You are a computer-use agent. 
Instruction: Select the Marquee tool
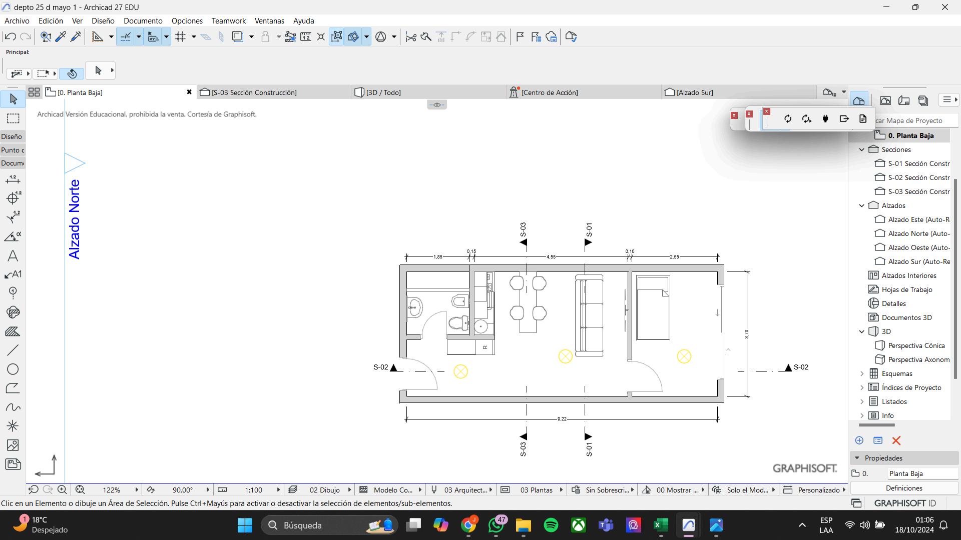13,118
